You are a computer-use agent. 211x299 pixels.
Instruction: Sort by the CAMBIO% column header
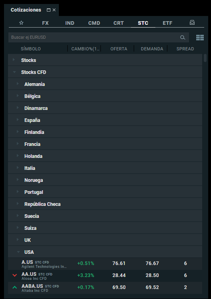[x=85, y=49]
